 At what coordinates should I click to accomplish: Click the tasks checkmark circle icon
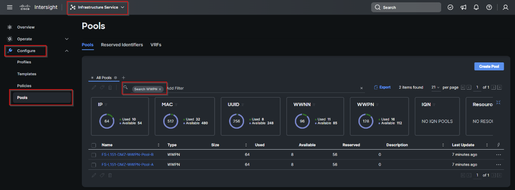450,8
